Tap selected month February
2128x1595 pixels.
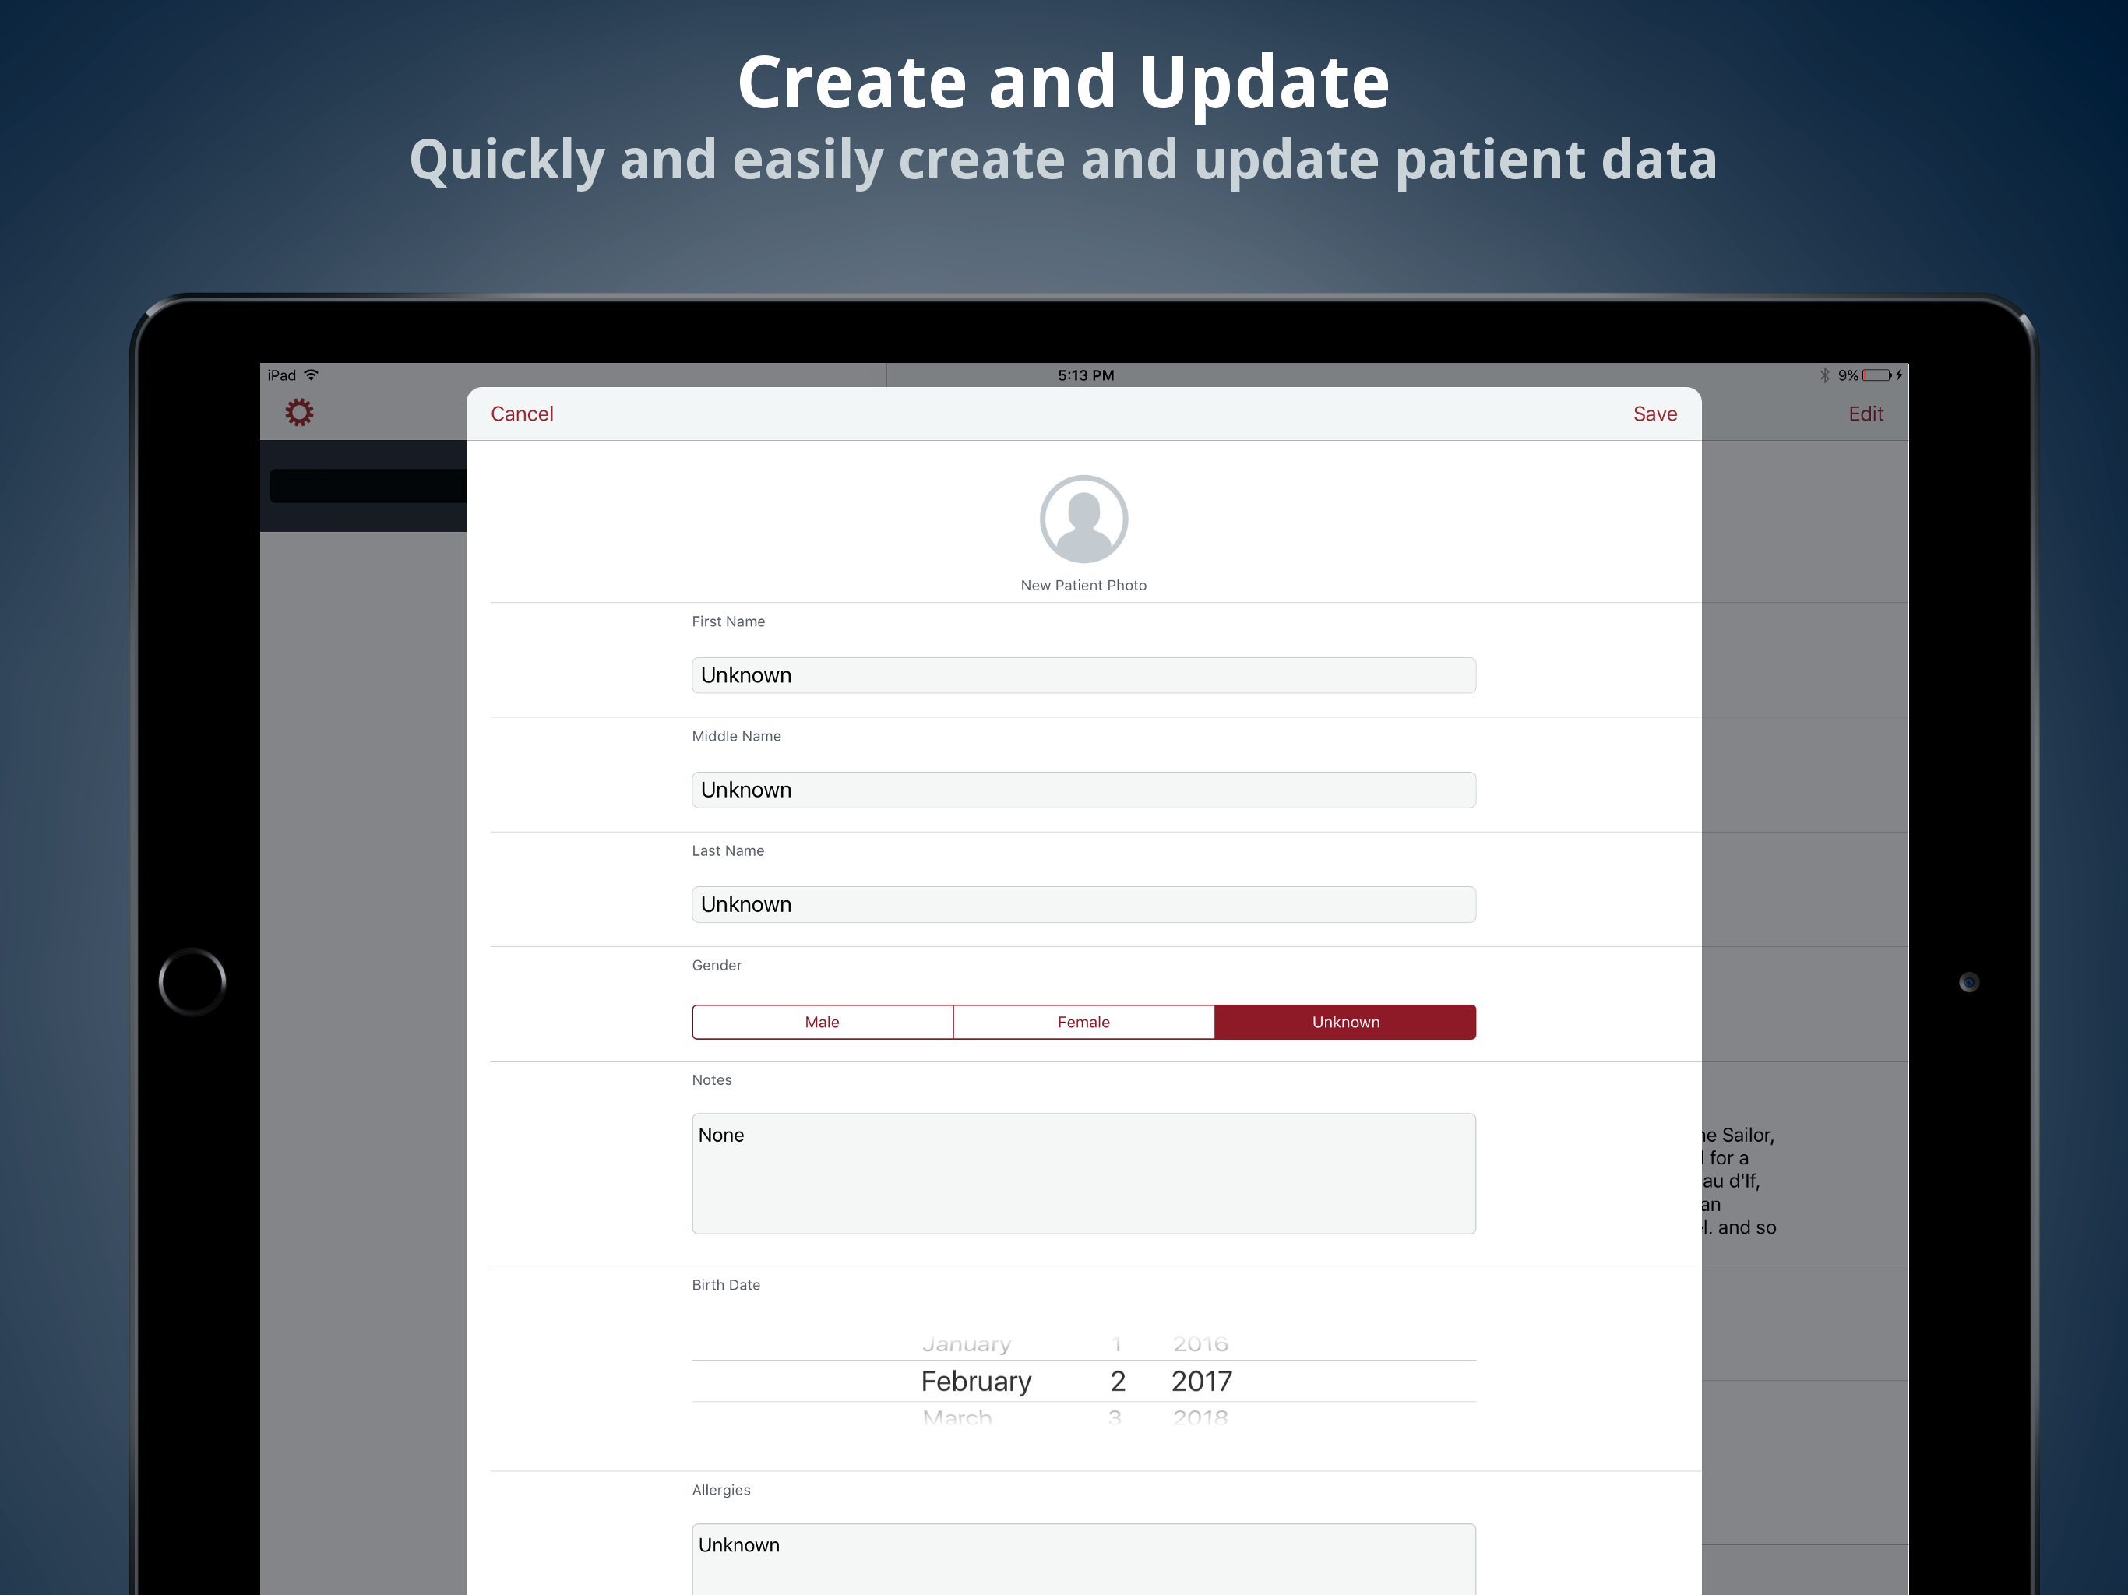pyautogui.click(x=975, y=1382)
